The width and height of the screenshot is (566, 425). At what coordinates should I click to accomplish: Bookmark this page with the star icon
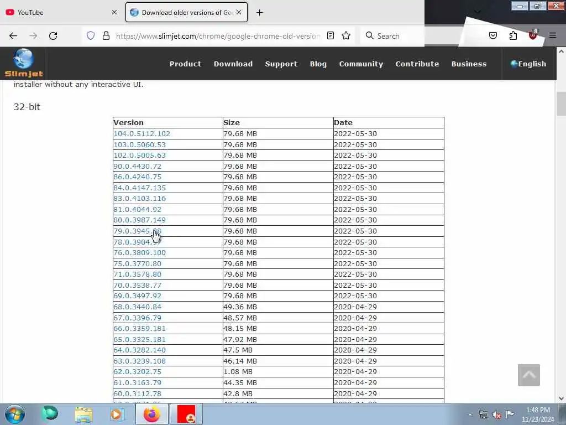pos(346,35)
